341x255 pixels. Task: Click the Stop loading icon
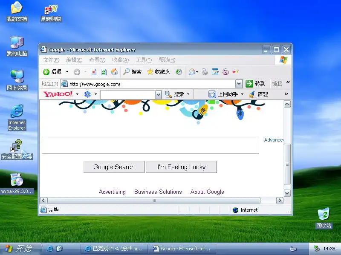(x=93, y=72)
